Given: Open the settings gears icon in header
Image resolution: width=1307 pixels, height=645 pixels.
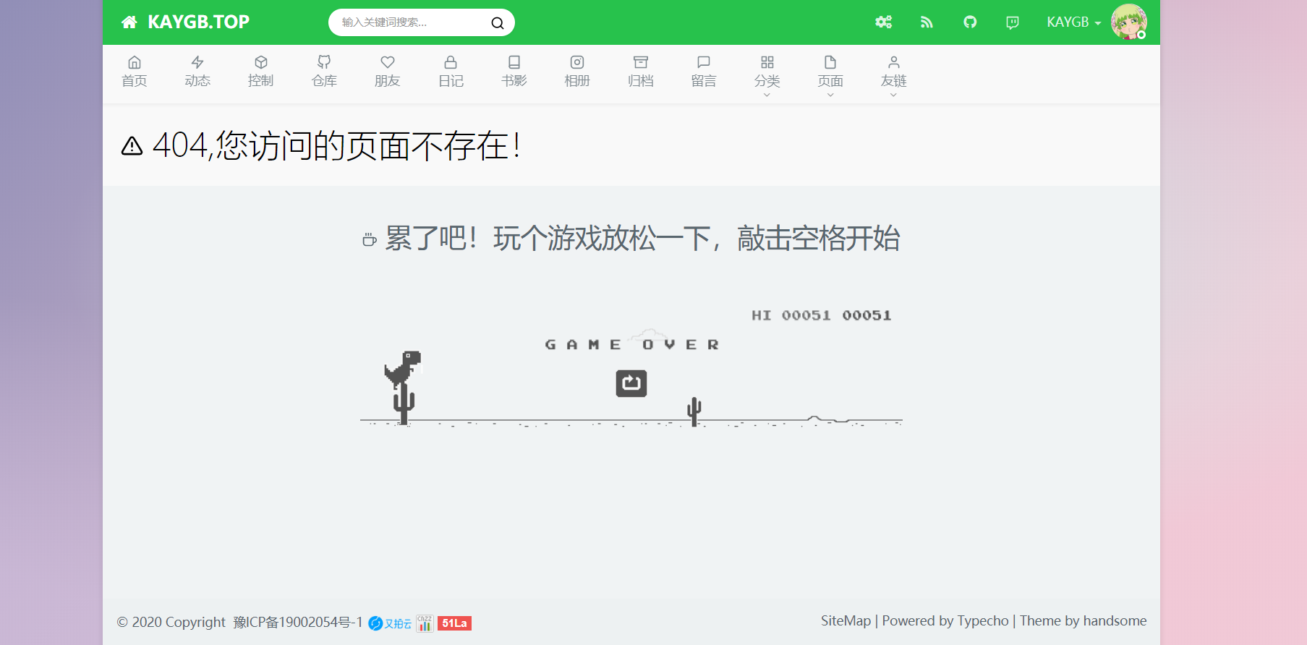Looking at the screenshot, I should 883,22.
